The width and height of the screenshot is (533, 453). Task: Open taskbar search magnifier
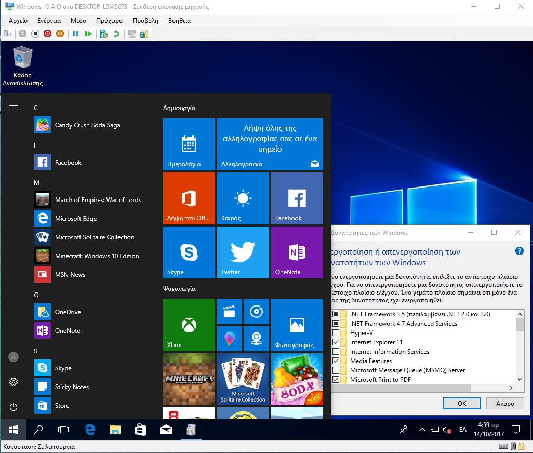click(38, 430)
